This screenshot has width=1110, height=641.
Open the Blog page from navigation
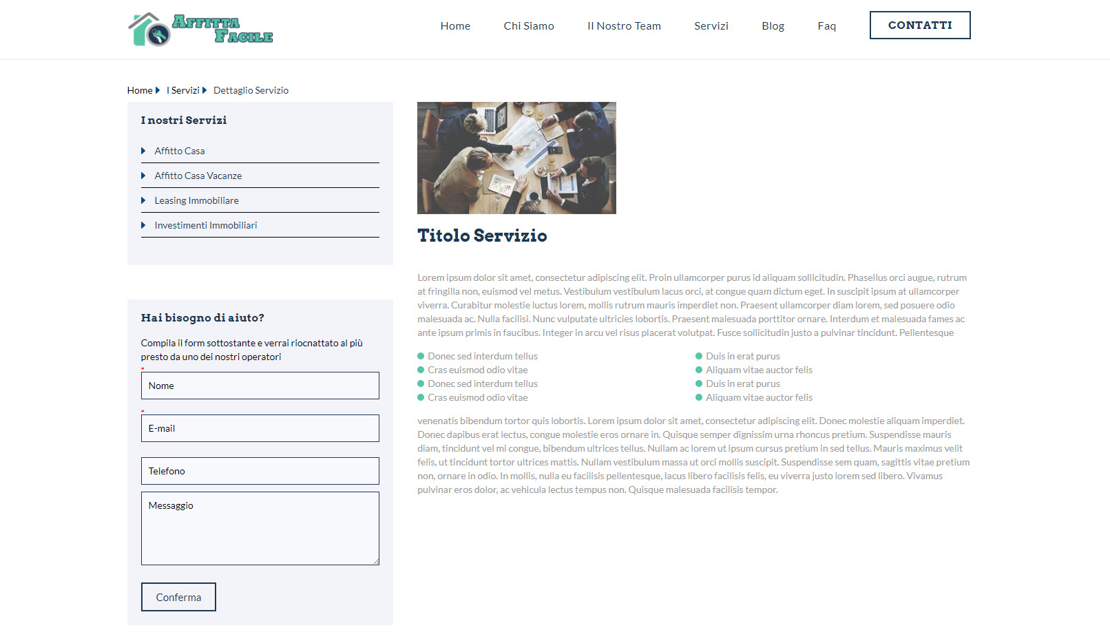773,25
